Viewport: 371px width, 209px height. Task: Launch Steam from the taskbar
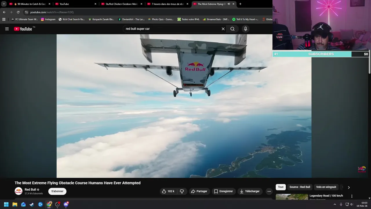click(32, 204)
